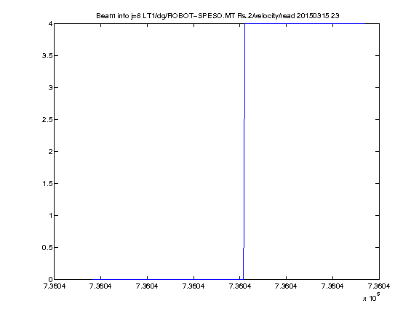Select the y-axis tick label 3.5

point(47,55)
